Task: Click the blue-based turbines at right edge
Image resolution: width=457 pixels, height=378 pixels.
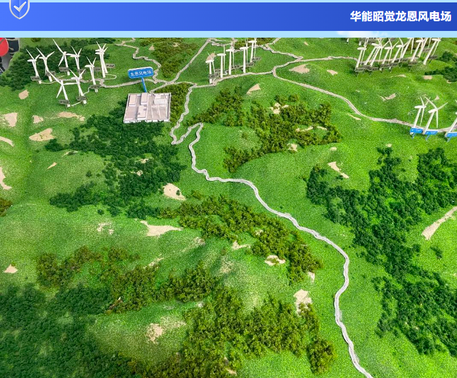Action: (x=432, y=117)
